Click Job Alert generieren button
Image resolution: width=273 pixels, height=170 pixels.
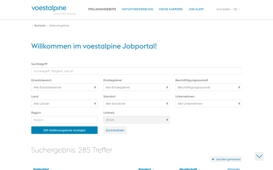tap(226, 159)
